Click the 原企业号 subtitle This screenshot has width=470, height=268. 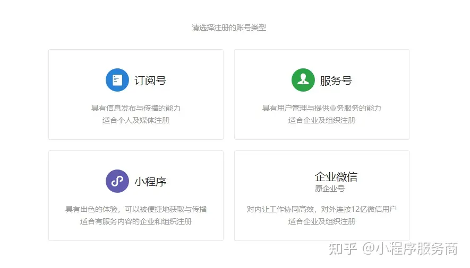pyautogui.click(x=330, y=189)
